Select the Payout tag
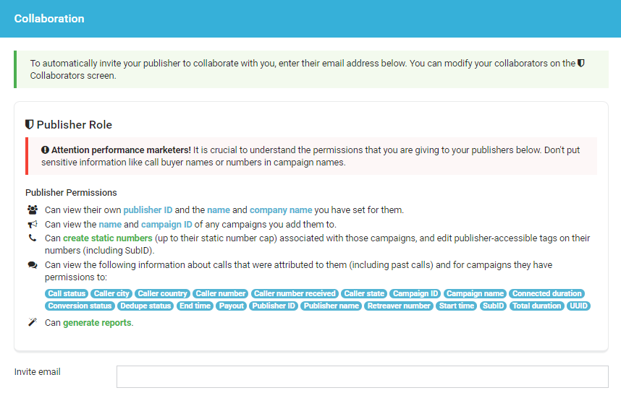621x393 pixels. tap(232, 306)
